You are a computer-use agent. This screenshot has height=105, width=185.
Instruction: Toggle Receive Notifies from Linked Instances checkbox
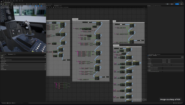[x=163, y=68]
